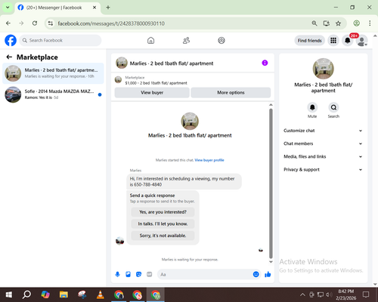The image size is (378, 302).
Task: Bookmark this page with the star icon
Action: coord(338,23)
